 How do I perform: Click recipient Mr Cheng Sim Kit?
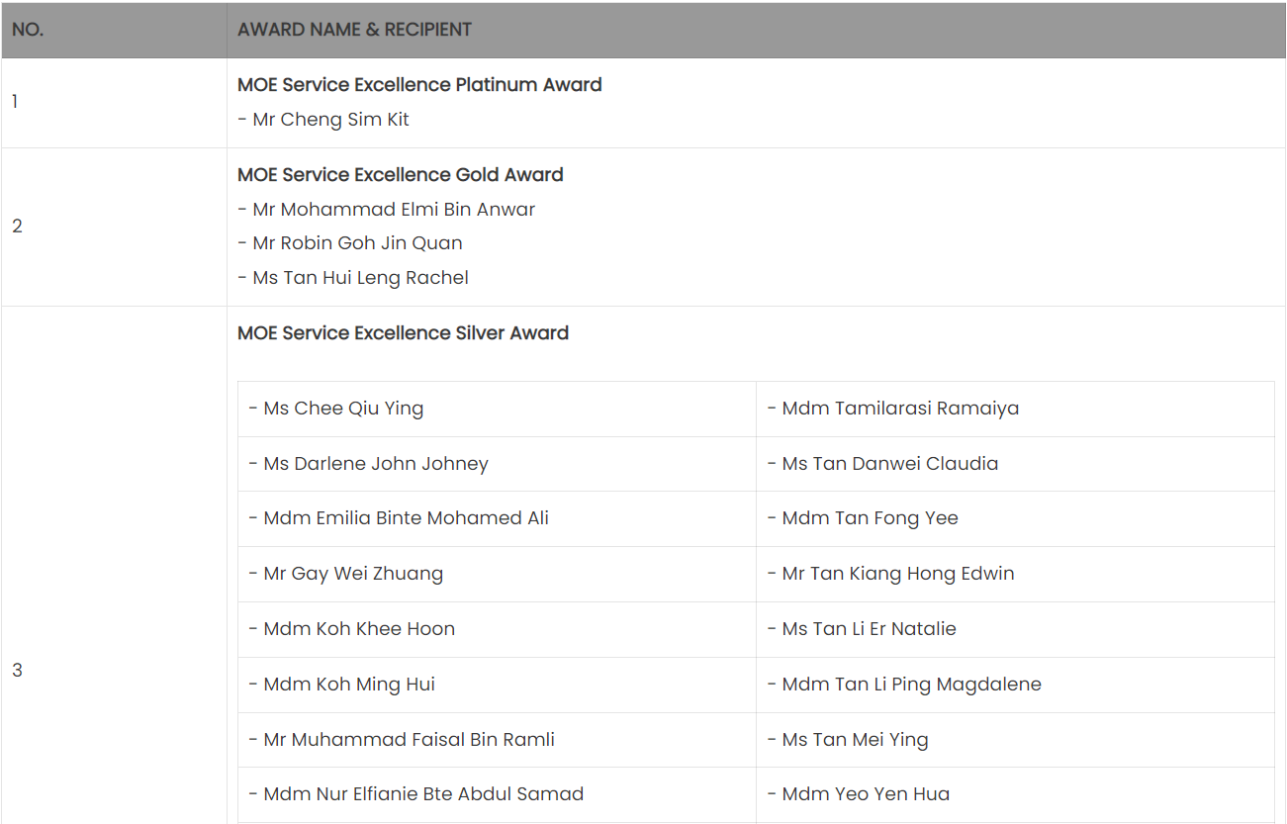pyautogui.click(x=323, y=120)
